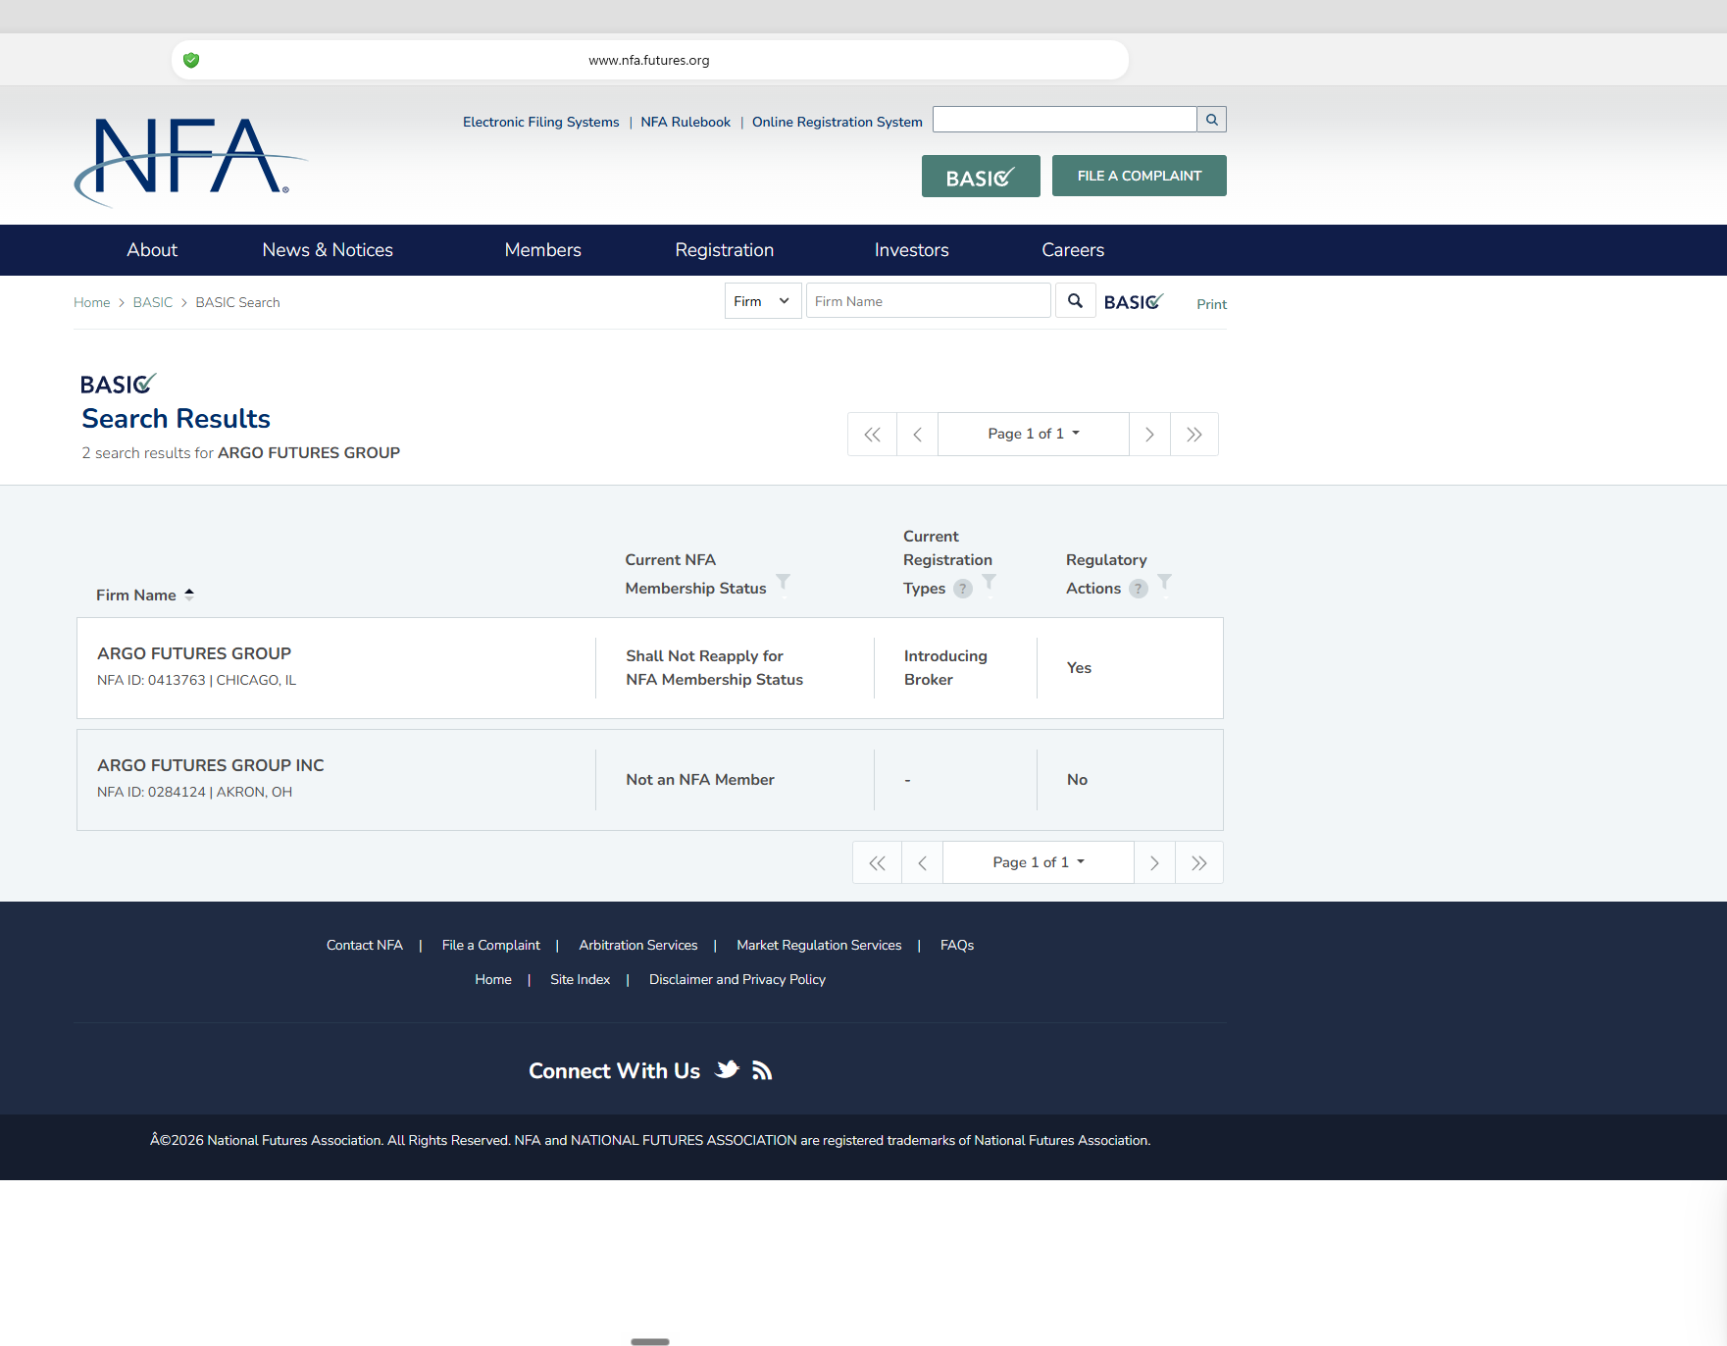Click Arbitration Services footer link

638,945
